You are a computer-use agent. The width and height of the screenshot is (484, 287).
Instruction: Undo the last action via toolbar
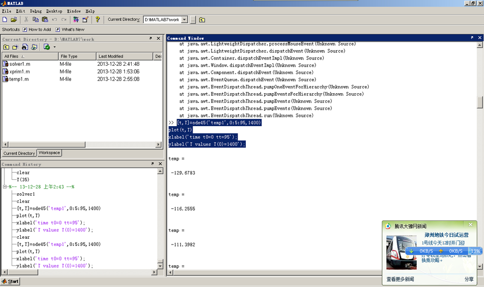click(54, 20)
